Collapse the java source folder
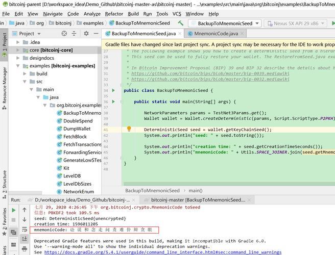Image resolution: width=335 pixels, height=255 pixels. 38,97
